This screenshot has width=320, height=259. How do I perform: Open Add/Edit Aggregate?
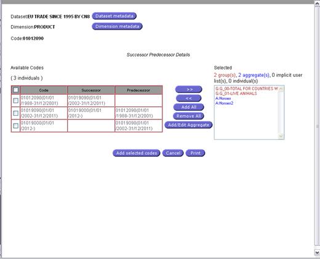tap(188, 125)
